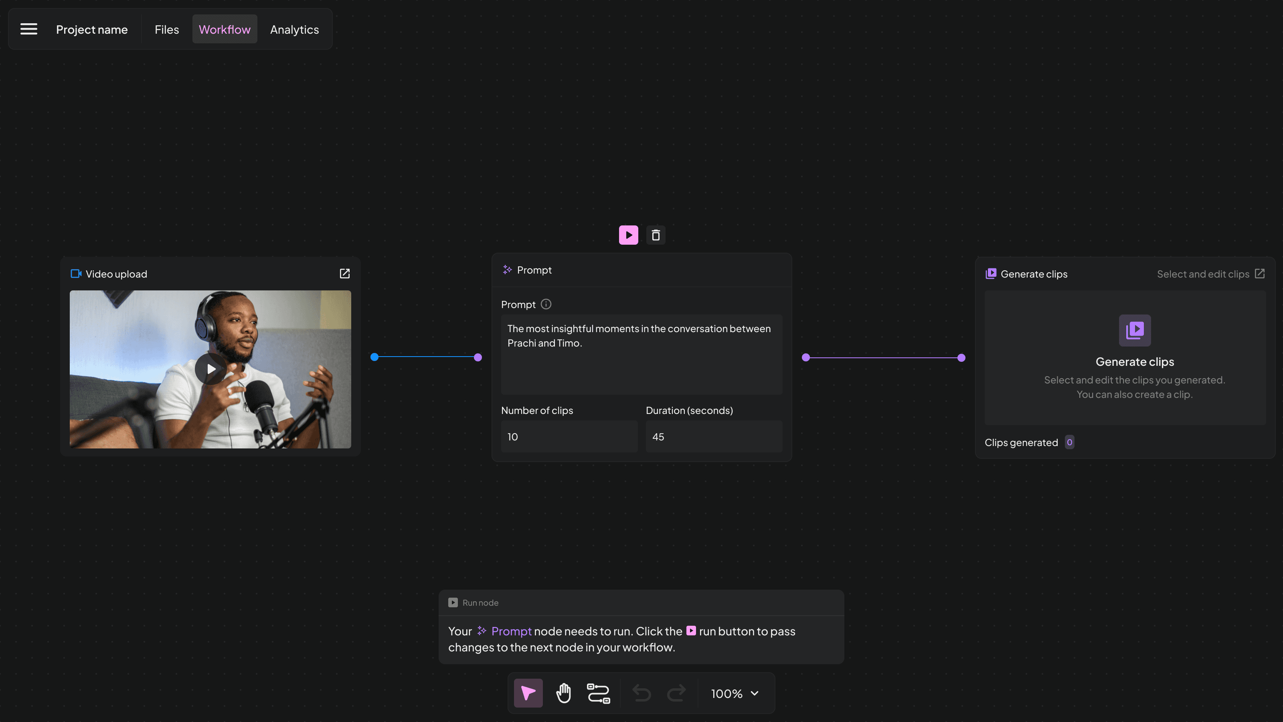Focus the Number of clips field
Image resolution: width=1283 pixels, height=722 pixels.
click(569, 437)
